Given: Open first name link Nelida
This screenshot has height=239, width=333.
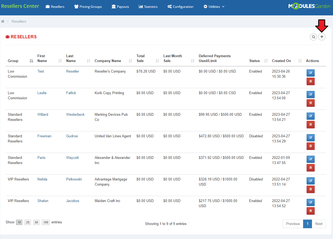Looking at the screenshot, I should click(42, 179).
